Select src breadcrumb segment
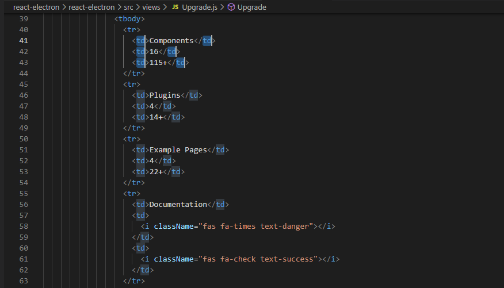 tap(128, 7)
